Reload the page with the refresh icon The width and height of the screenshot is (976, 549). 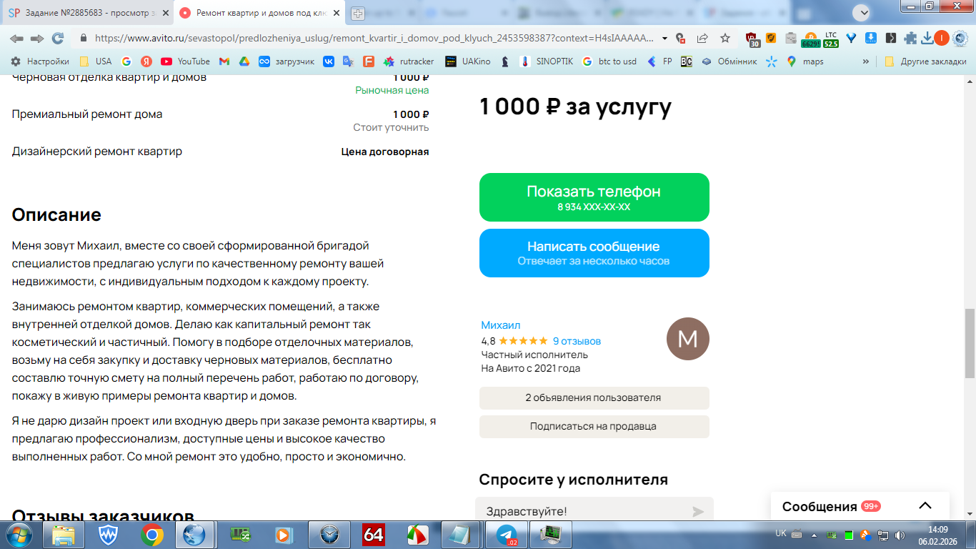[x=58, y=39]
